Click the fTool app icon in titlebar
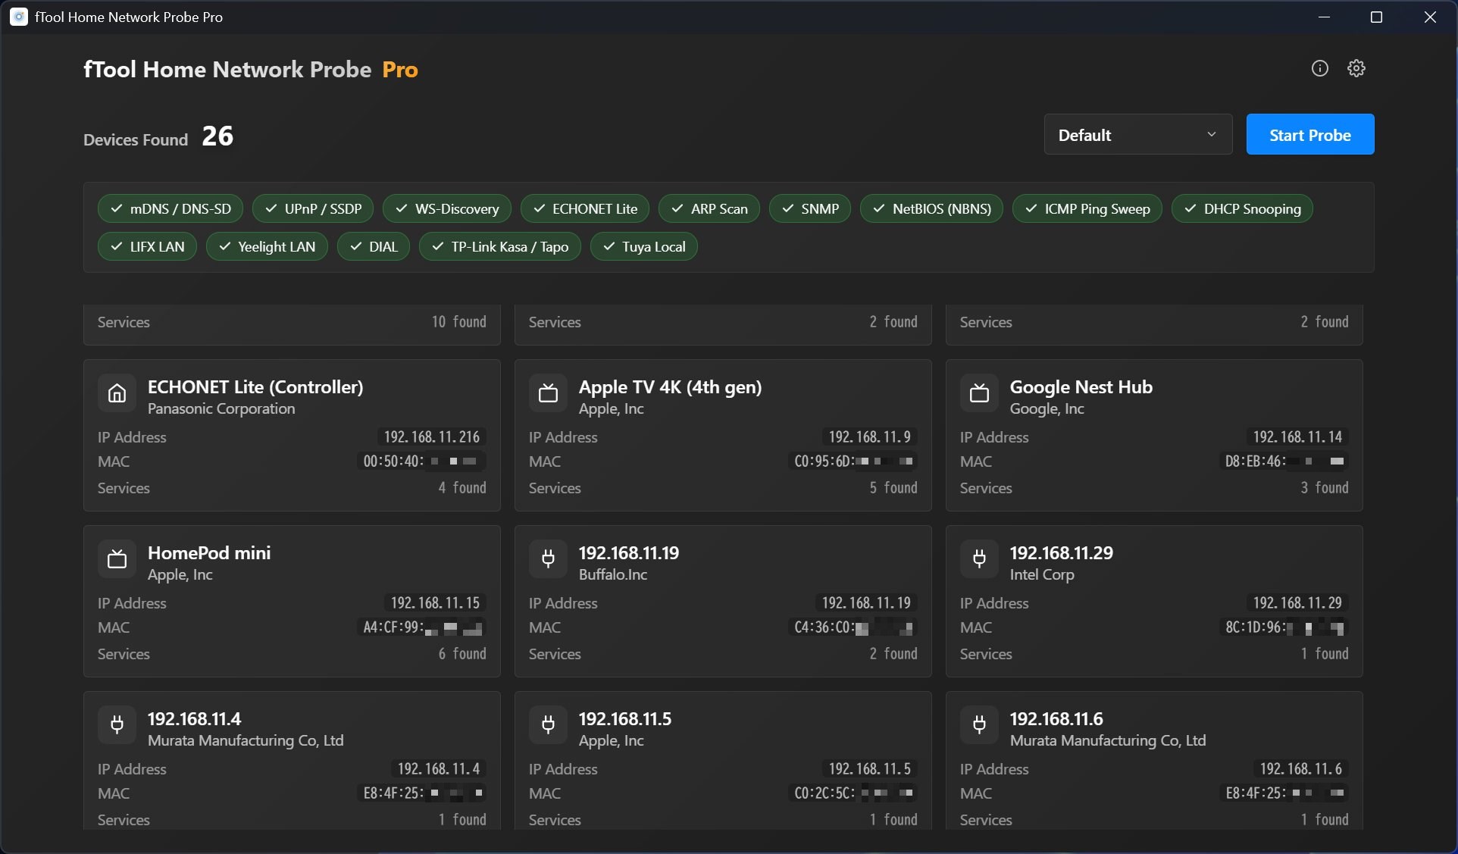Image resolution: width=1458 pixels, height=854 pixels. coord(18,17)
